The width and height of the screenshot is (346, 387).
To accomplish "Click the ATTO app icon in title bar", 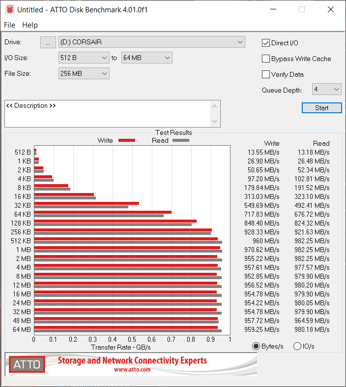I will [x=10, y=9].
